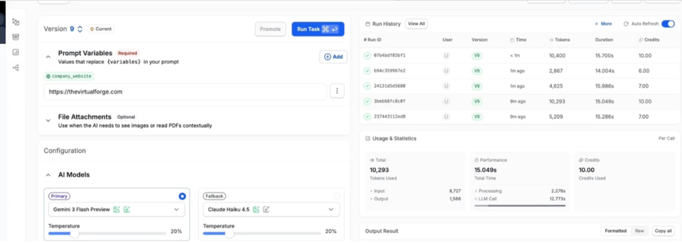Toggle the Auto Refresh switch
The image size is (682, 243).
[668, 24]
